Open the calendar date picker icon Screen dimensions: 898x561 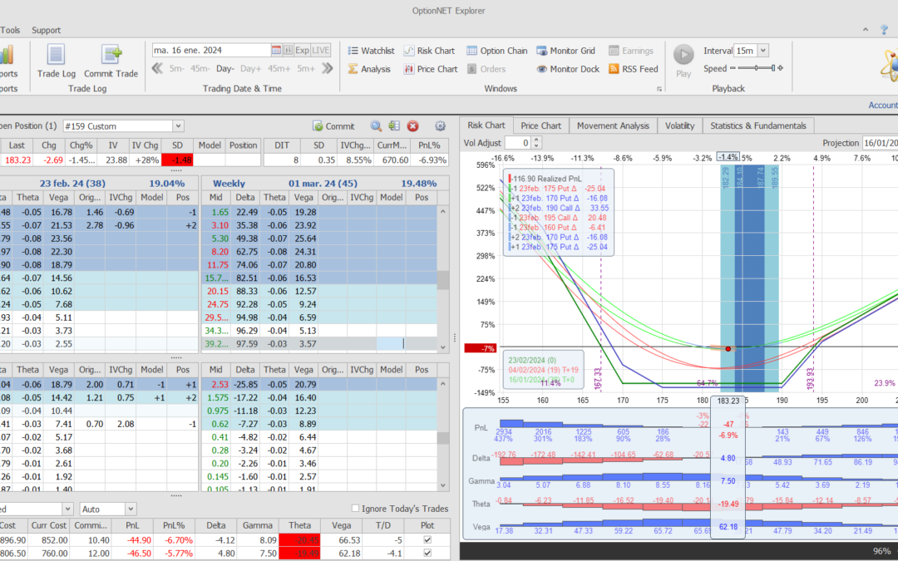pyautogui.click(x=276, y=50)
